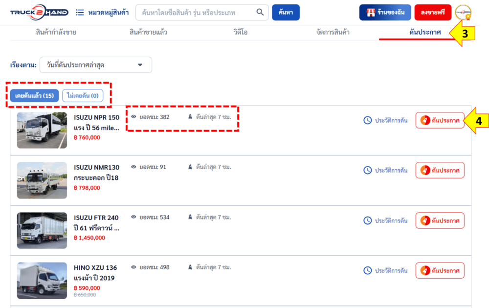Boost ISUZU NMR130 with ดันประกาศ
Viewport: 489px width, 308px height.
[x=440, y=170]
